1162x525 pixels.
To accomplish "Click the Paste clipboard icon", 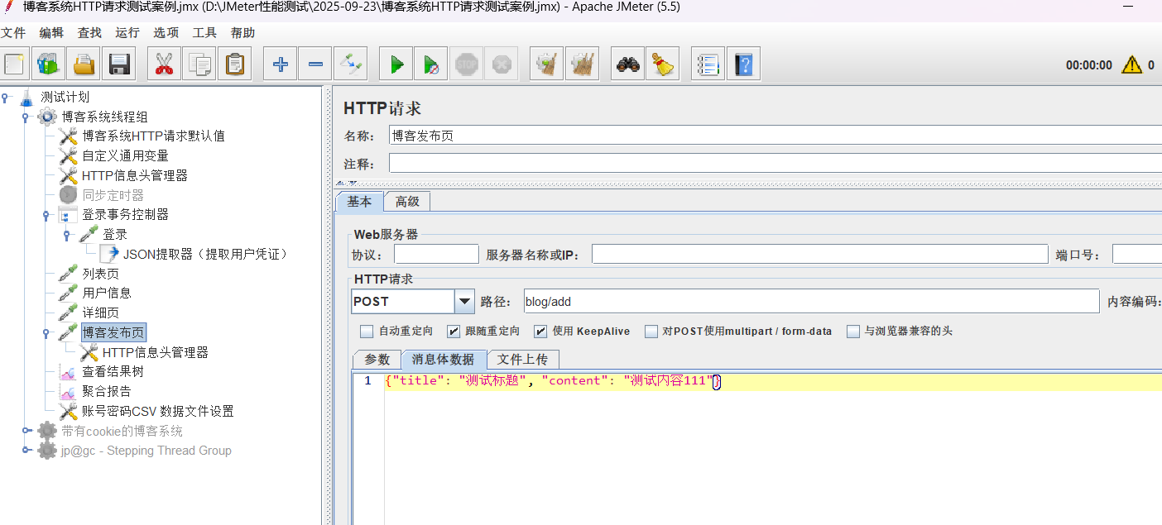I will click(x=234, y=64).
